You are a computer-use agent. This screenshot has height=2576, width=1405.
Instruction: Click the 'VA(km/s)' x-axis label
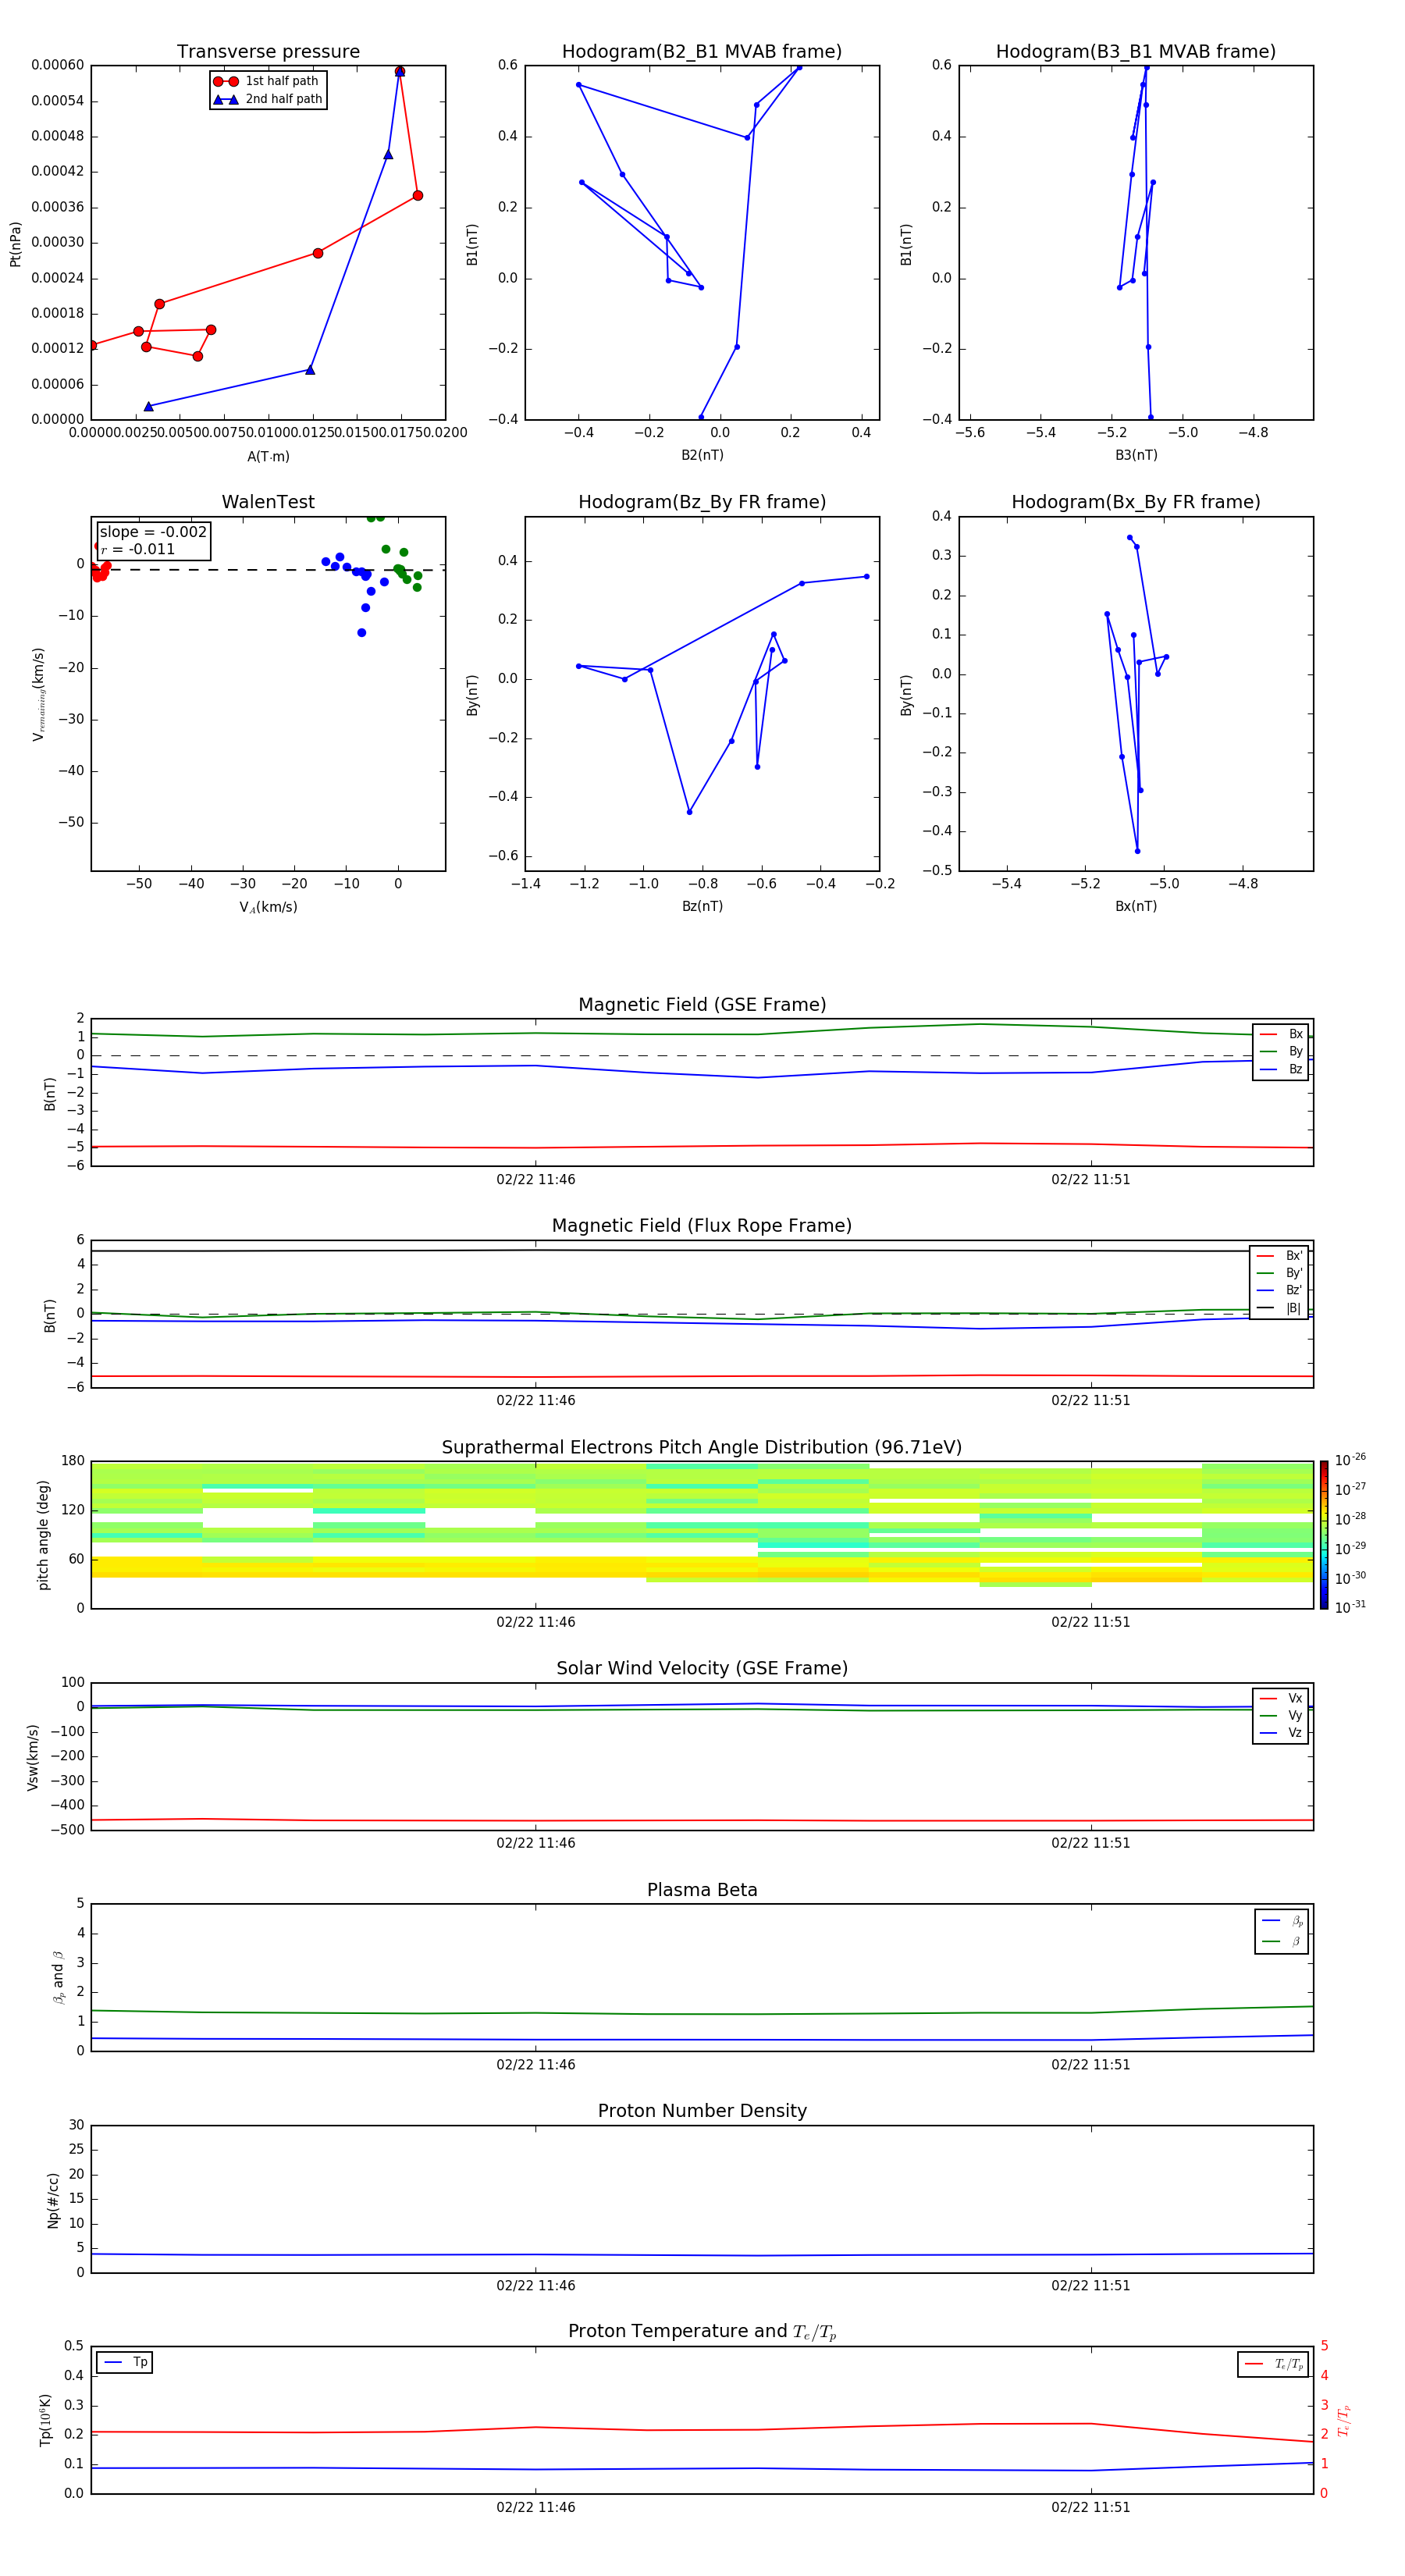[x=268, y=907]
